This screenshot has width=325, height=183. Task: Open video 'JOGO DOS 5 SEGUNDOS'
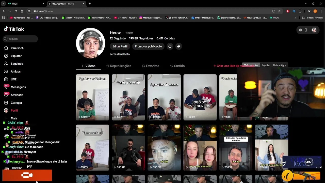(x=200, y=97)
